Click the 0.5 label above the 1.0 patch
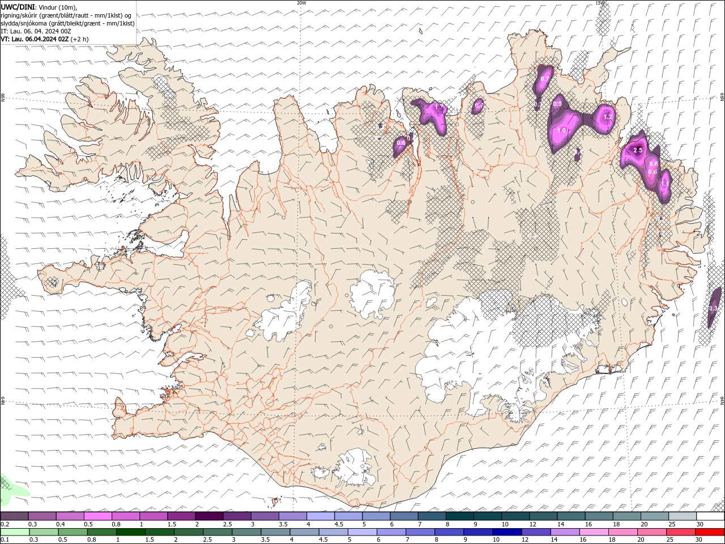The width and height of the screenshot is (725, 544). (557, 104)
